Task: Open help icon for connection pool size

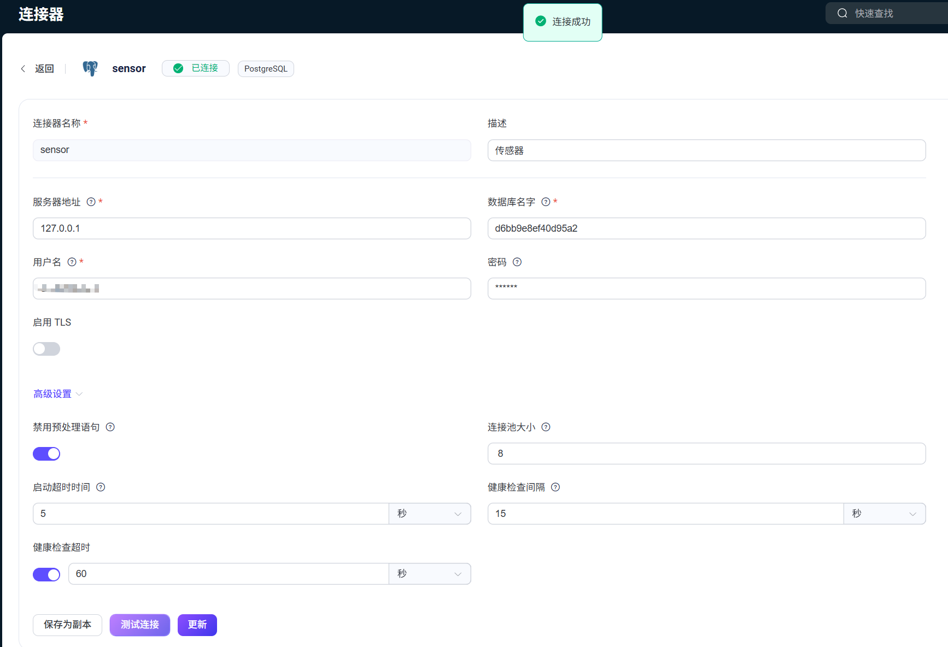Action: click(x=546, y=427)
